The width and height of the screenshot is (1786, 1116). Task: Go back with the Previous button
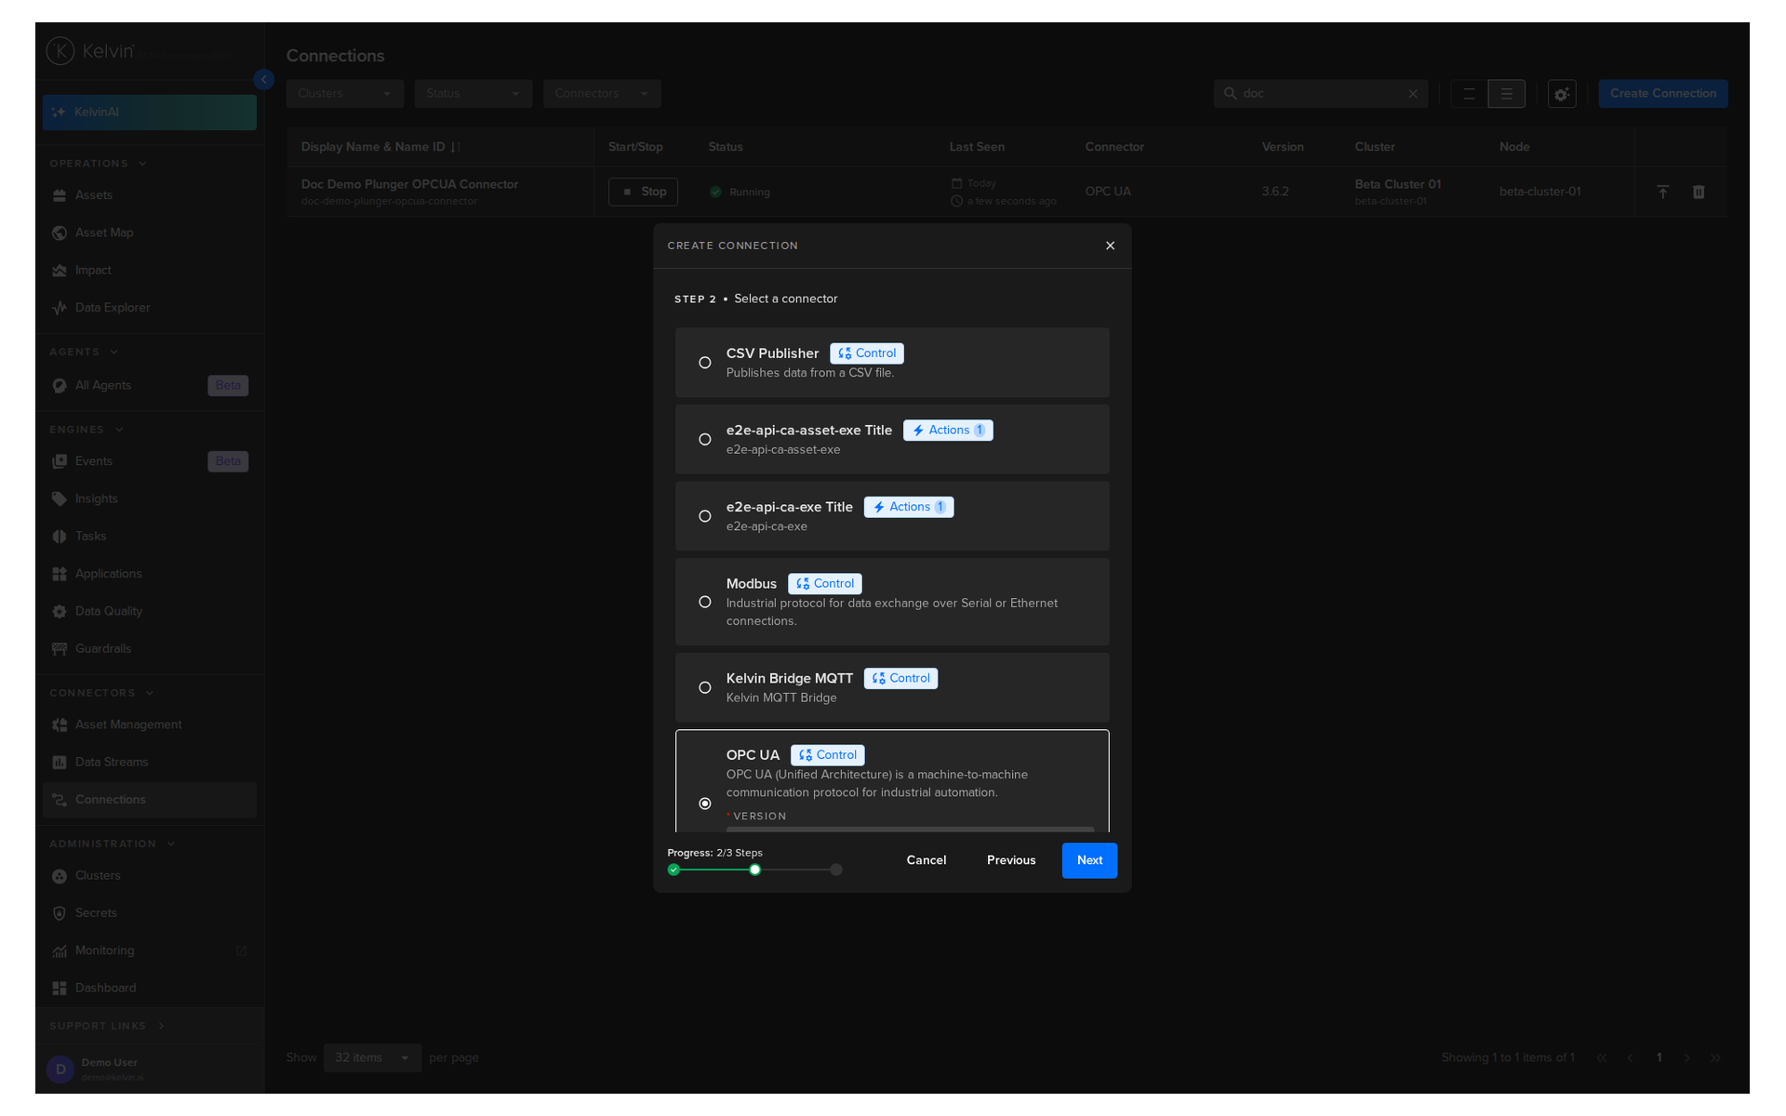click(1011, 860)
